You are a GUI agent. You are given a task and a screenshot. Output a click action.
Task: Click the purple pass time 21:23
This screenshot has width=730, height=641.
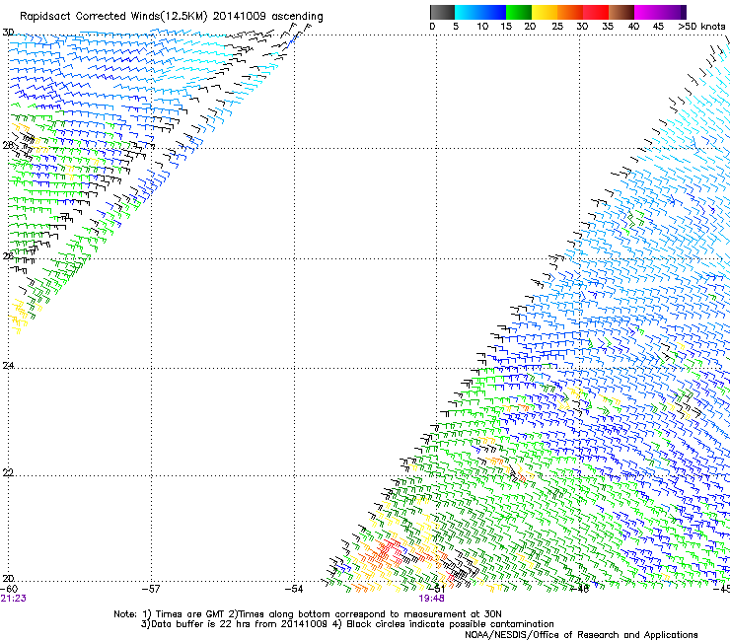tap(14, 599)
